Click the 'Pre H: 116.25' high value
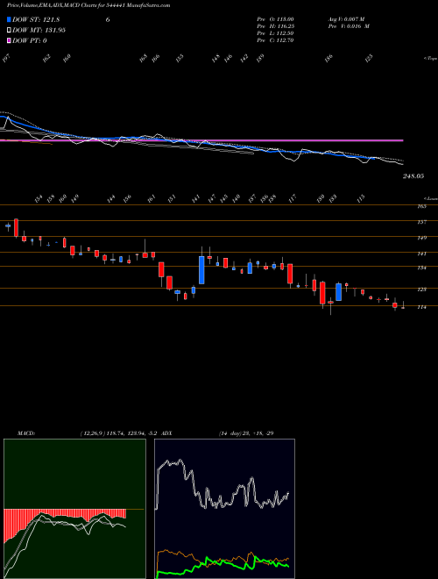Screen dimensions: 438x579 point(275,26)
